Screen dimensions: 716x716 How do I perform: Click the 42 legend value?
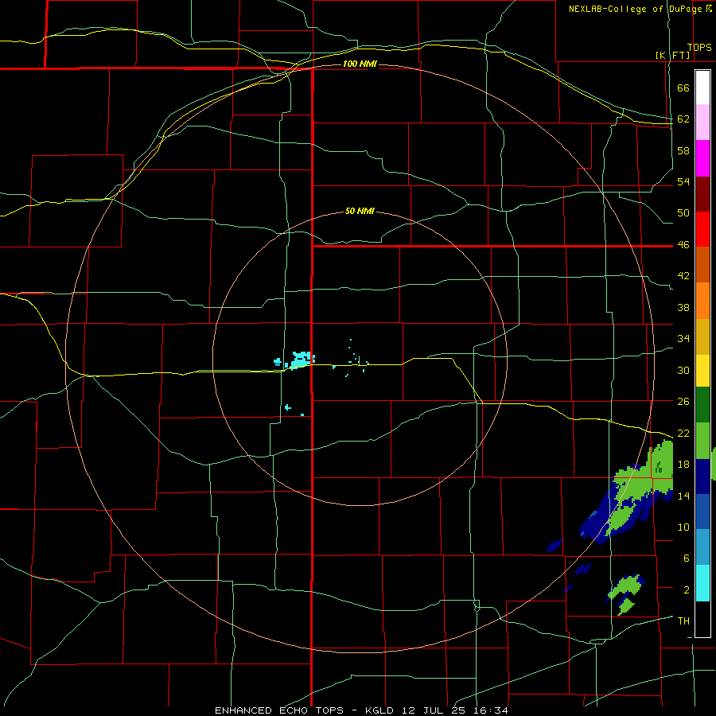683,276
